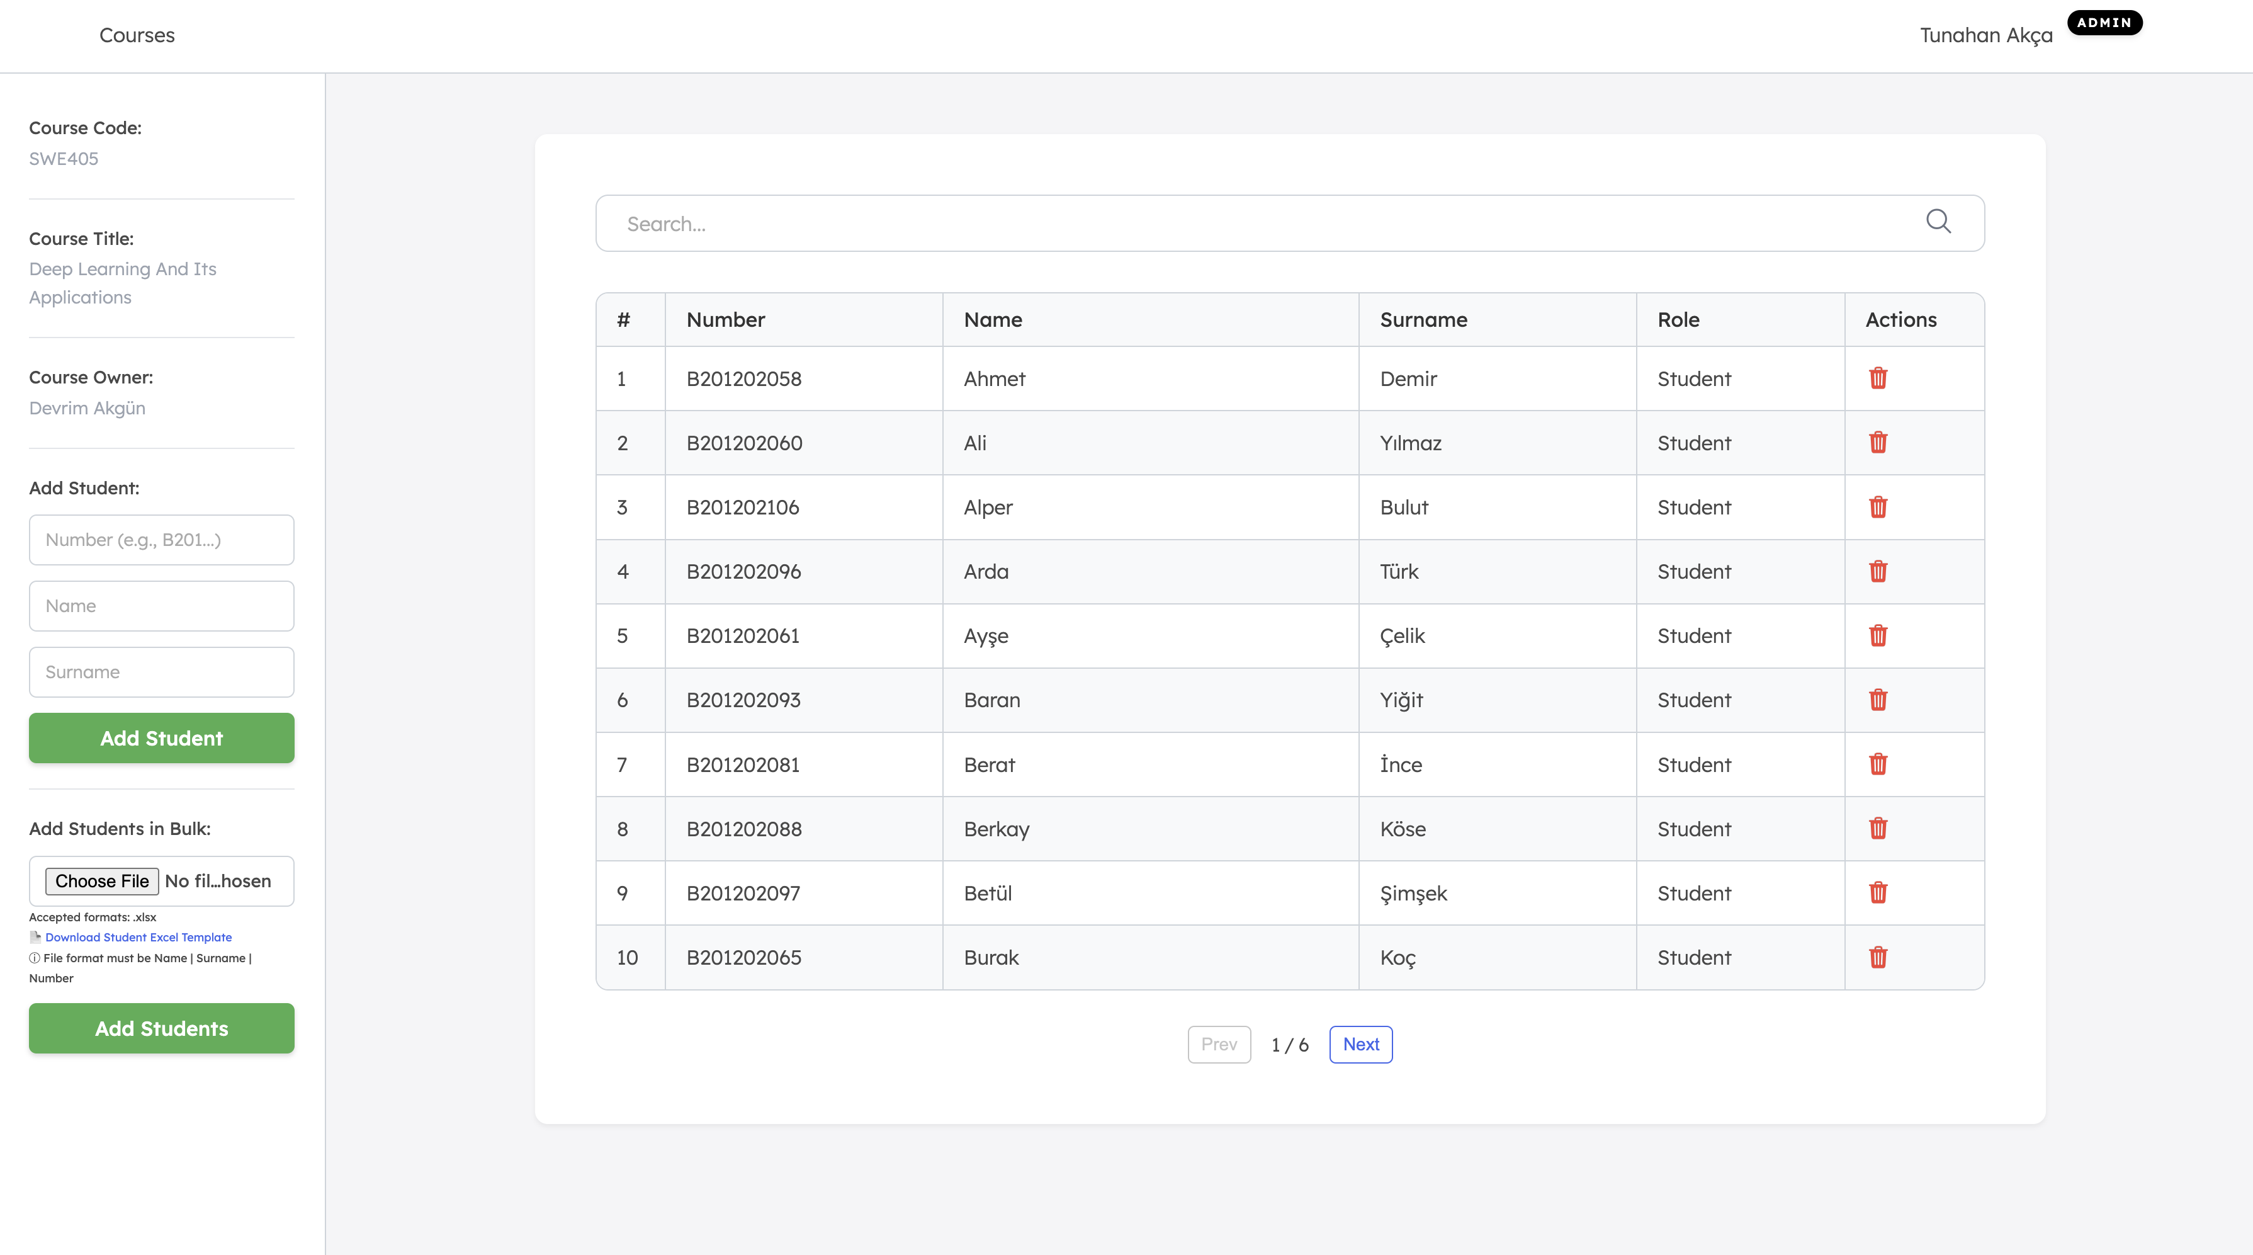This screenshot has width=2253, height=1255.
Task: Click the course code SWE405
Action: click(x=64, y=159)
